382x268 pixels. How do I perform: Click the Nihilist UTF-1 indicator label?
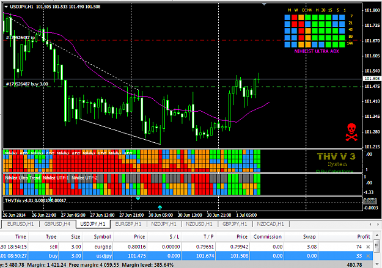56,178
